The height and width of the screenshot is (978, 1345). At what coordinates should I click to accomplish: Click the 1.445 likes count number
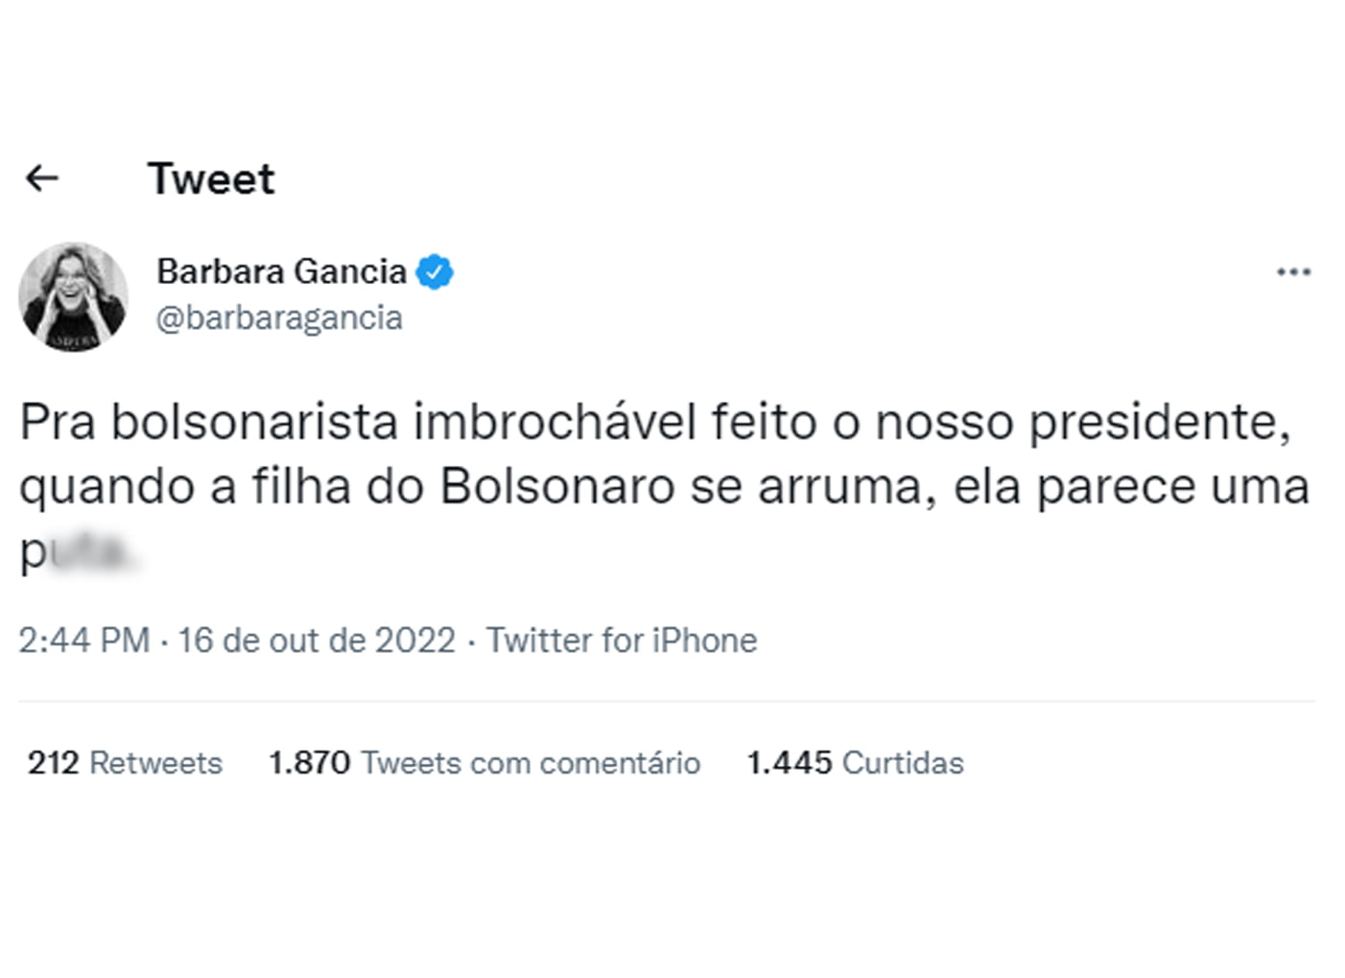click(790, 763)
